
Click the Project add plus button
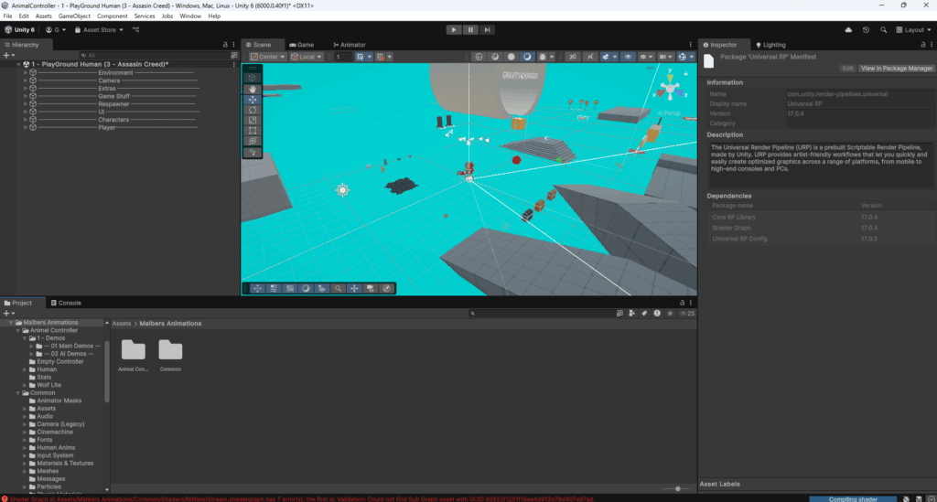[x=6, y=314]
